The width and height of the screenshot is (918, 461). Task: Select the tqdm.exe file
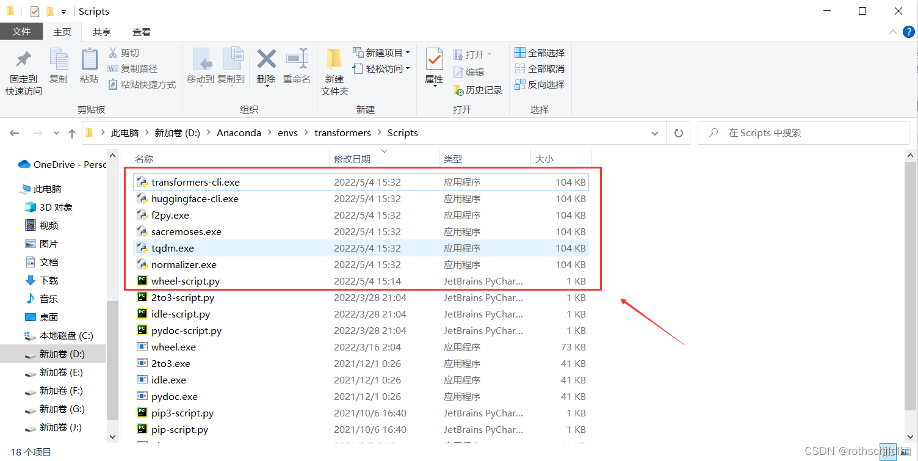pyautogui.click(x=361, y=248)
